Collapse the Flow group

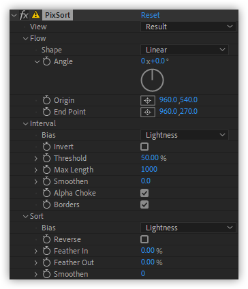click(x=25, y=38)
